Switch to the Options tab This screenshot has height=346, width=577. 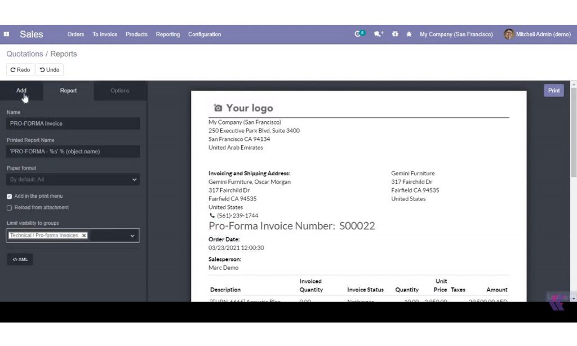pos(119,90)
